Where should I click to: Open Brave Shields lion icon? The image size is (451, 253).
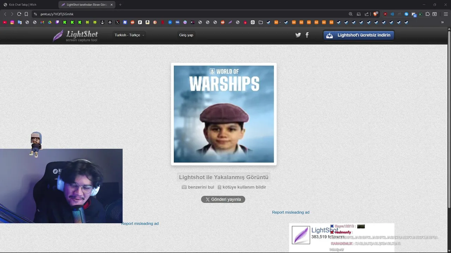click(375, 14)
